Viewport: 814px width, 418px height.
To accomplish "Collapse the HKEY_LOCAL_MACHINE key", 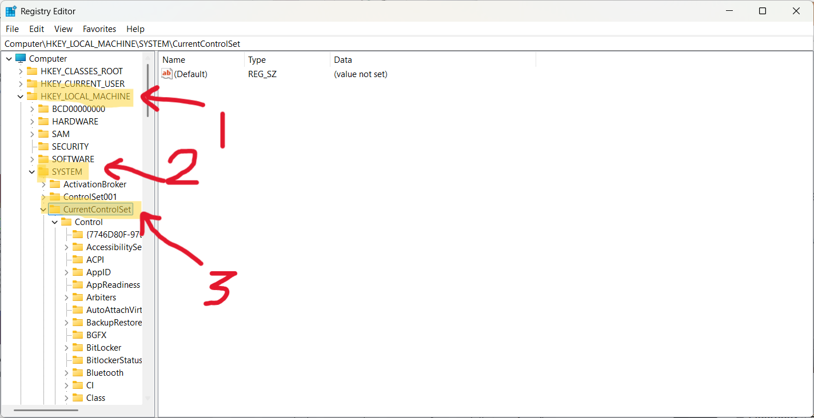I will (x=21, y=96).
